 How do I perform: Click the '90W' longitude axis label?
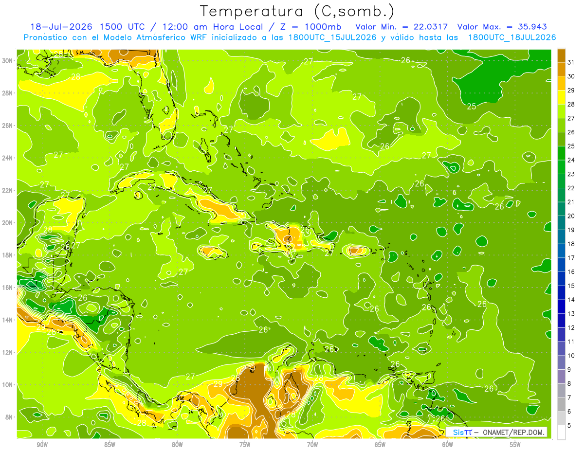point(42,445)
